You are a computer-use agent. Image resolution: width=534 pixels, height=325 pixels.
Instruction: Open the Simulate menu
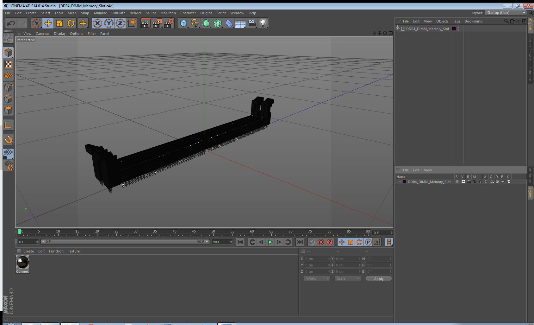point(118,13)
